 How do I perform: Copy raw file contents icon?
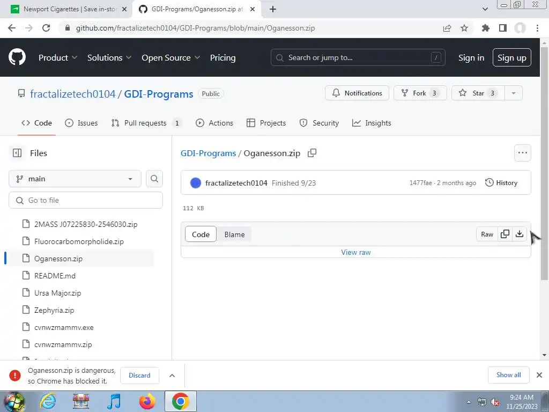(505, 234)
